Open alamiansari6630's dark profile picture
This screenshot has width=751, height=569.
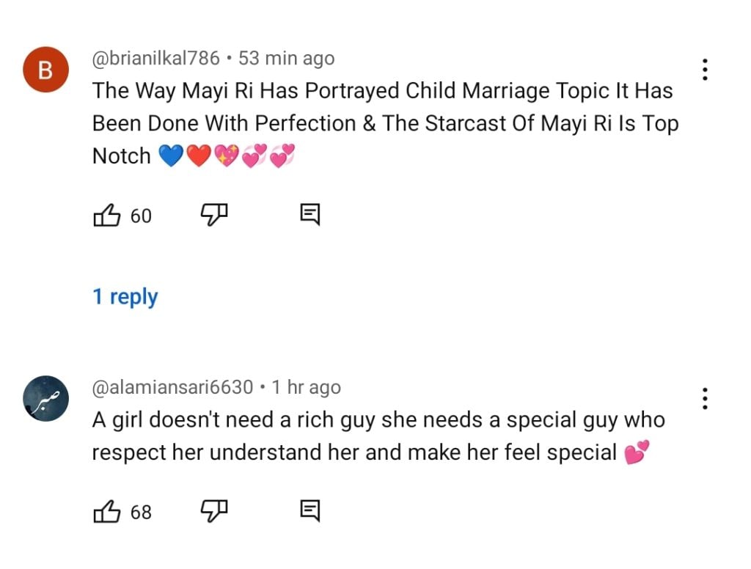point(45,399)
